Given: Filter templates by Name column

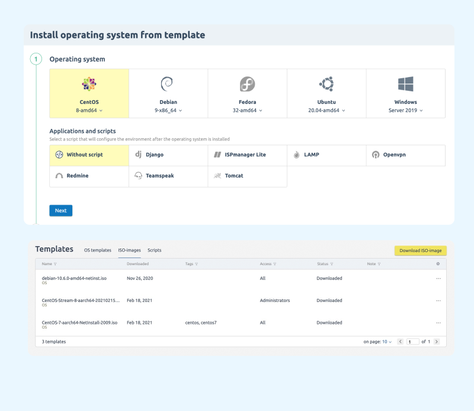Looking at the screenshot, I should [55, 264].
